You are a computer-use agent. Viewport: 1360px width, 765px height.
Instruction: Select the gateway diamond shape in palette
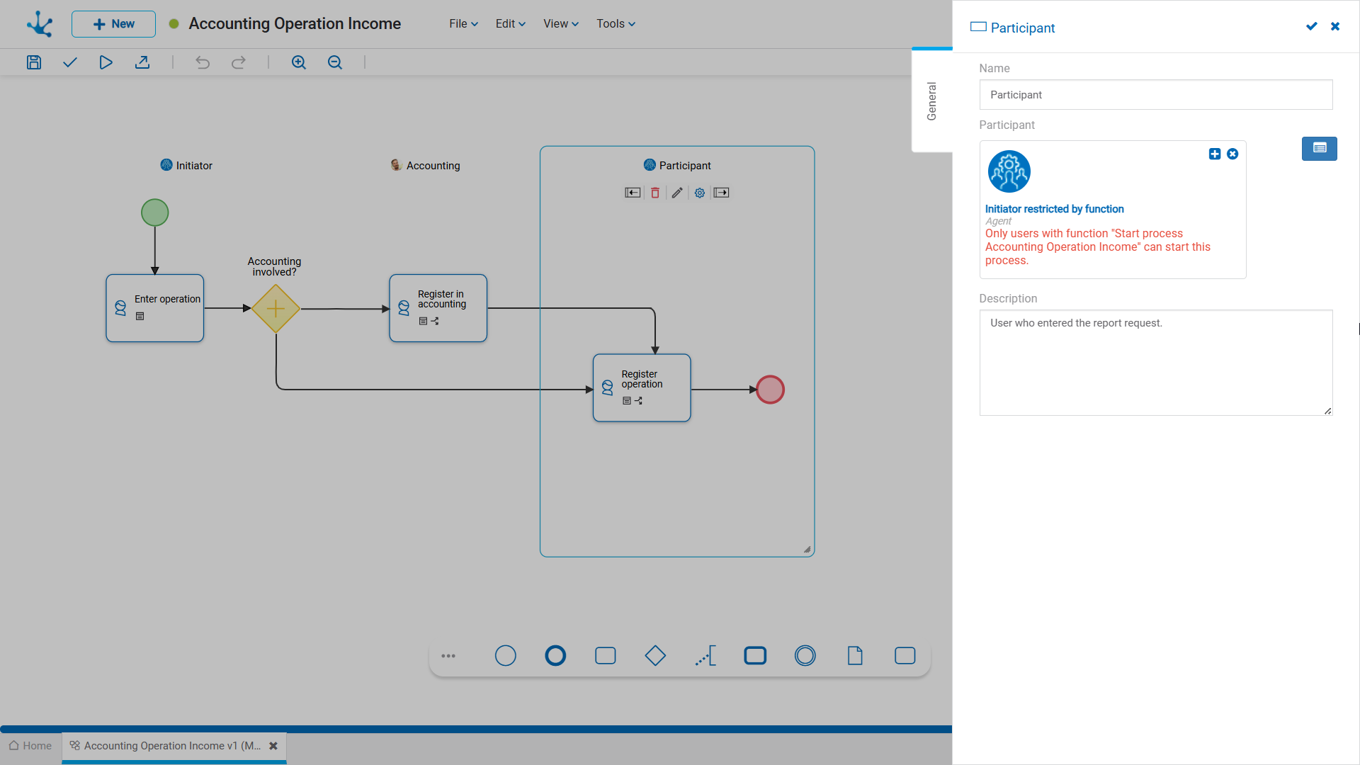click(x=655, y=656)
